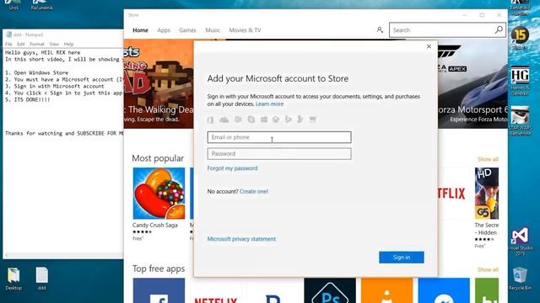This screenshot has width=540, height=303.
Task: Open the View menu in Notepad
Action: 54,44
